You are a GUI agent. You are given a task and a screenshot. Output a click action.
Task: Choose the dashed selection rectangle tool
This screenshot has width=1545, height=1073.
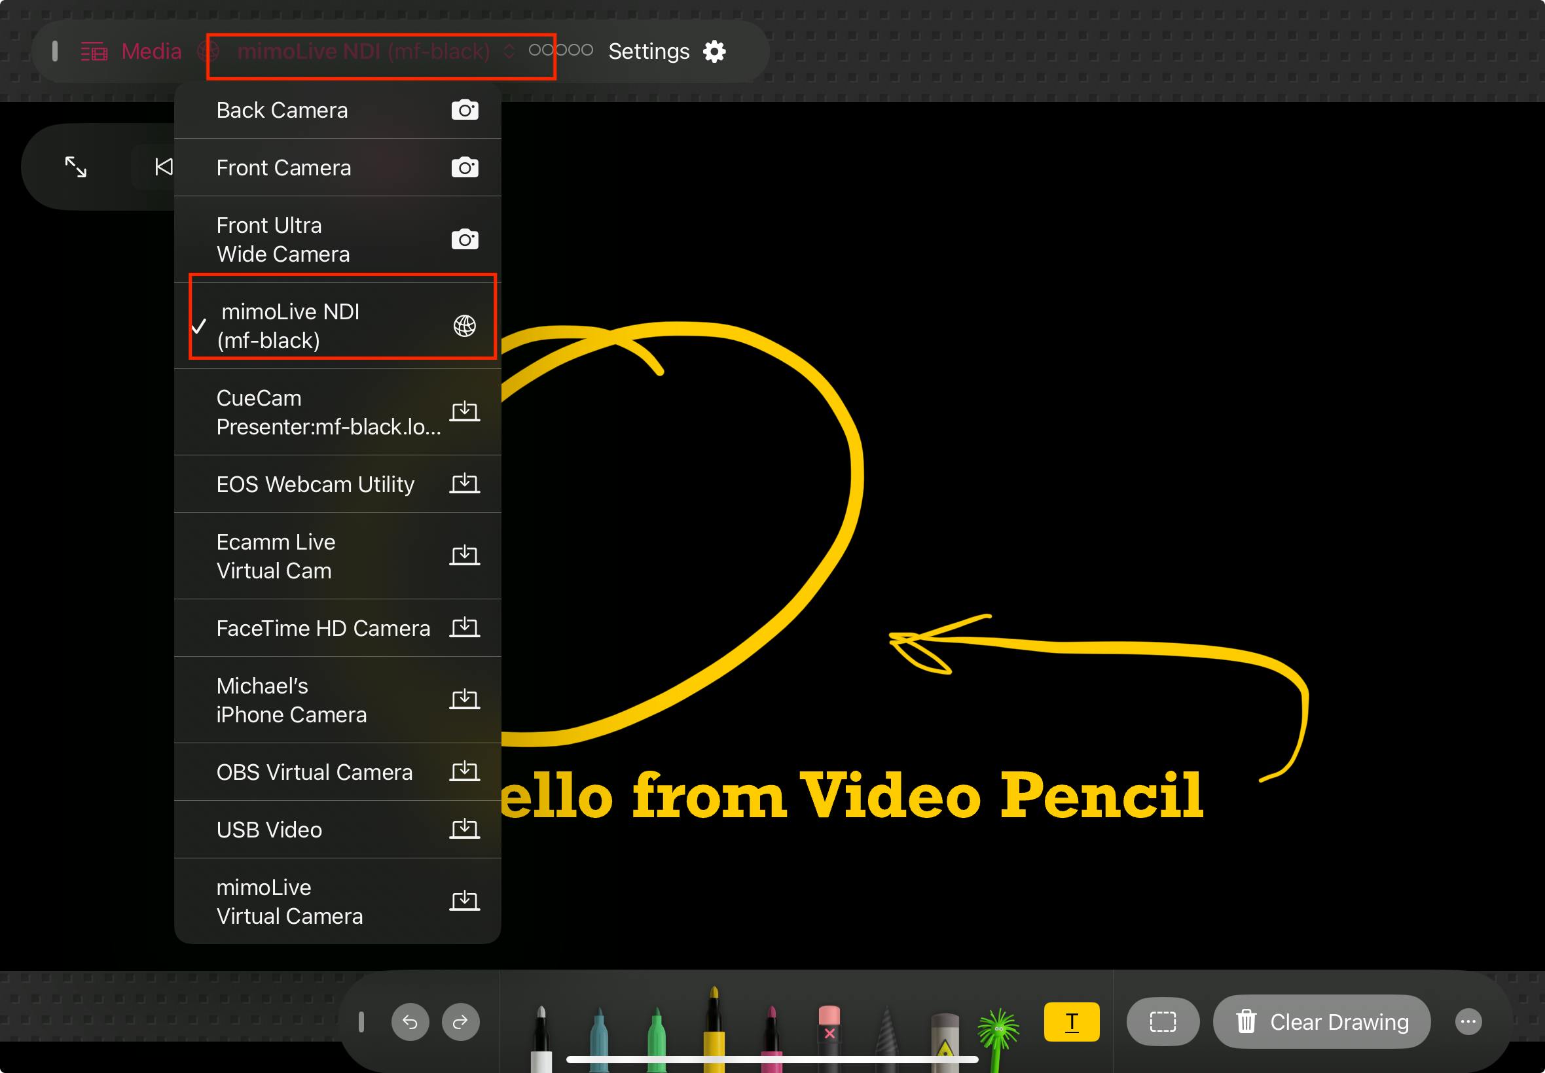click(x=1161, y=1022)
